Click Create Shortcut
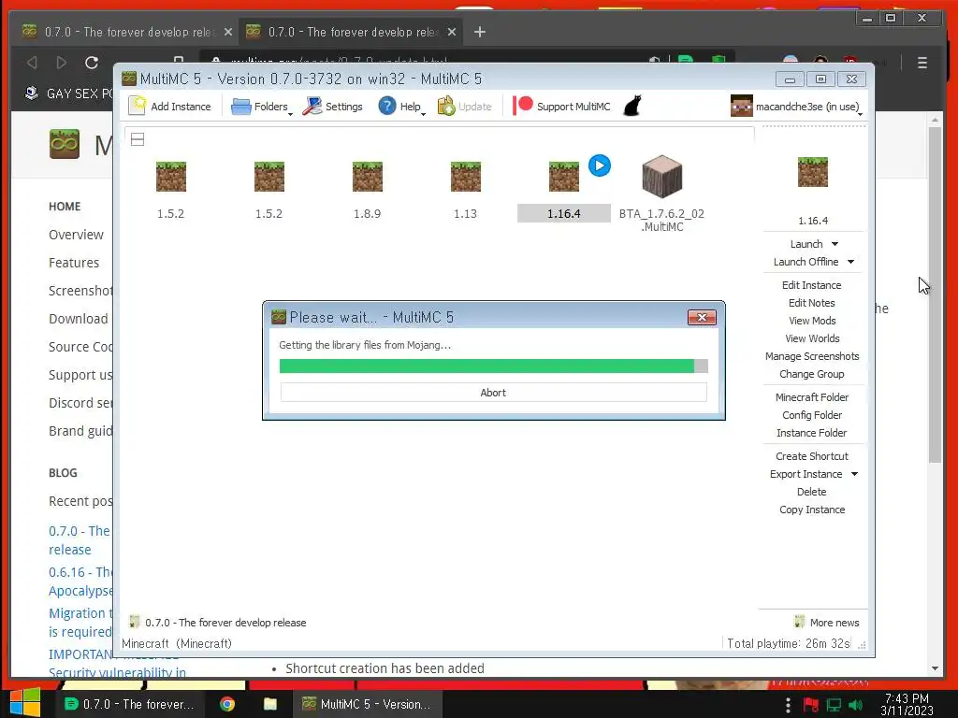 click(x=812, y=456)
